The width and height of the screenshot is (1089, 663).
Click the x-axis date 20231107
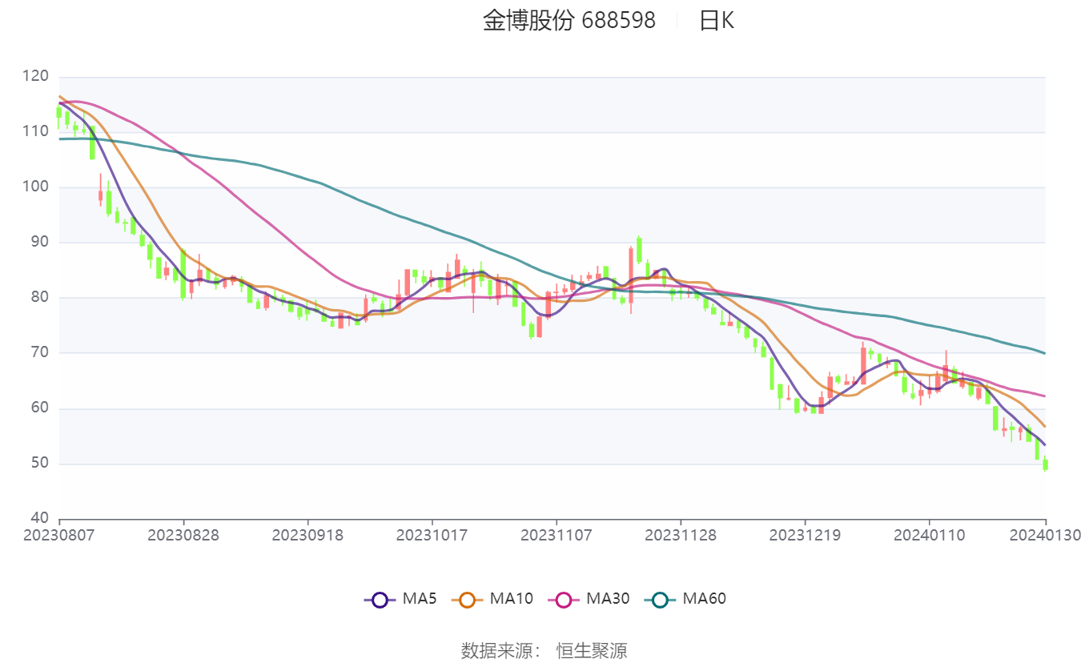[557, 535]
